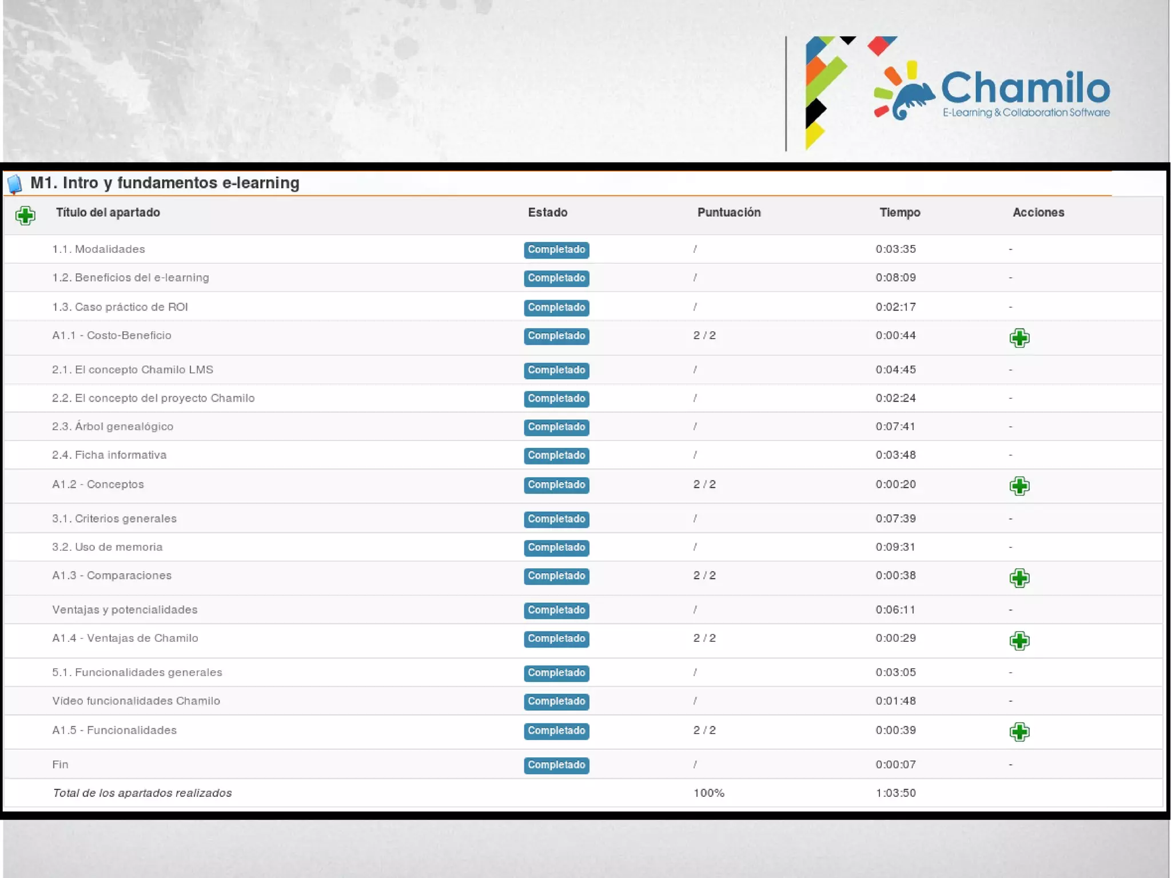Image resolution: width=1171 pixels, height=878 pixels.
Task: Click the blue book icon beside M1 title
Action: pyautogui.click(x=15, y=184)
